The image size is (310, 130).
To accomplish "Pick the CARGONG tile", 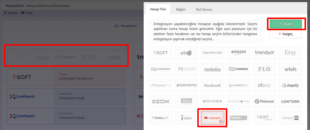I will [238, 85].
